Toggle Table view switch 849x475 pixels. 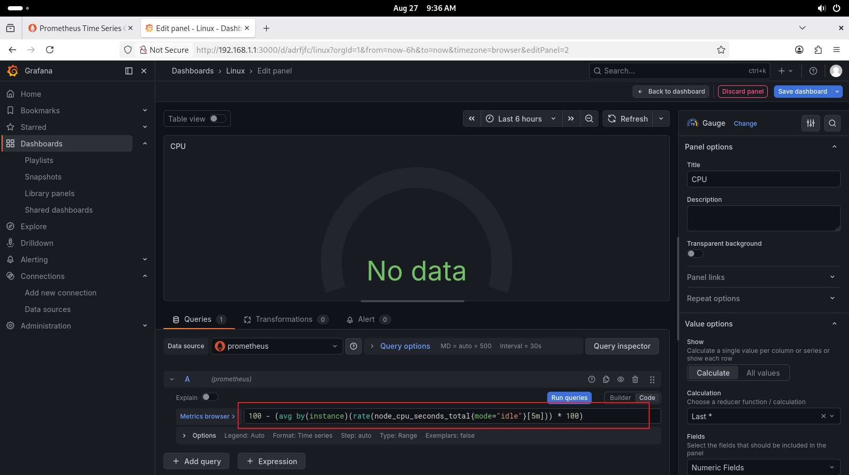(x=218, y=118)
